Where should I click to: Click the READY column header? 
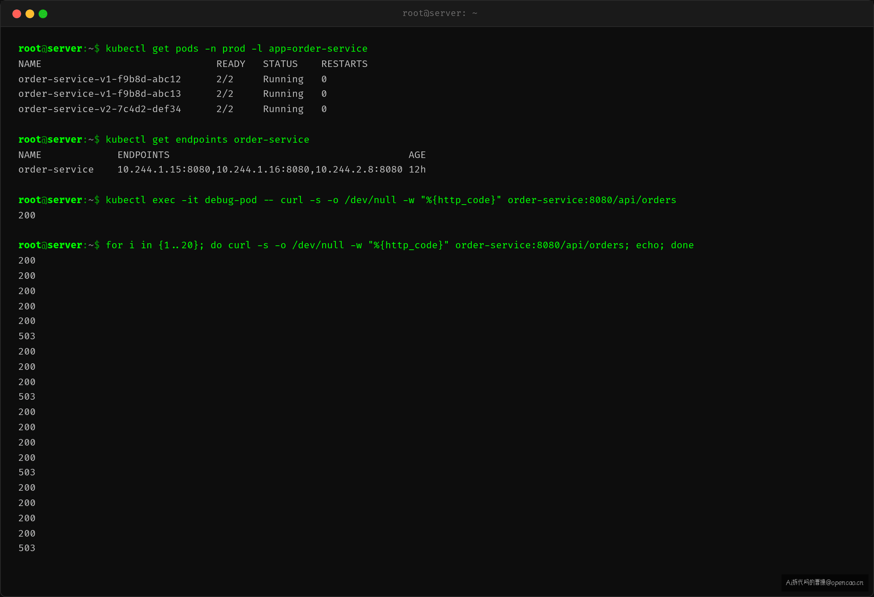pyautogui.click(x=231, y=64)
